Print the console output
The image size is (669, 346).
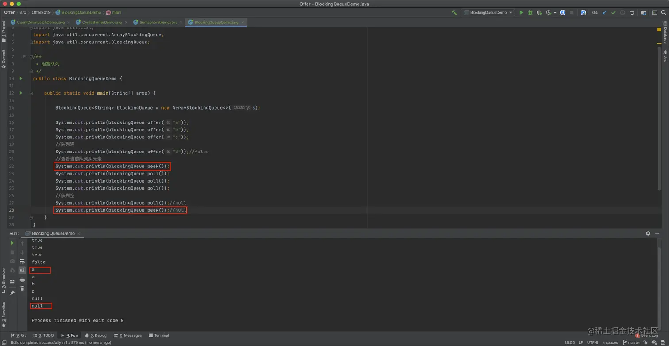pos(22,280)
